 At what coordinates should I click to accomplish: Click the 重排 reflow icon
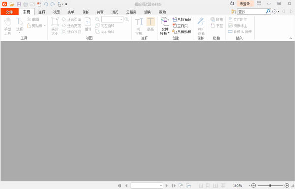coord(88,24)
